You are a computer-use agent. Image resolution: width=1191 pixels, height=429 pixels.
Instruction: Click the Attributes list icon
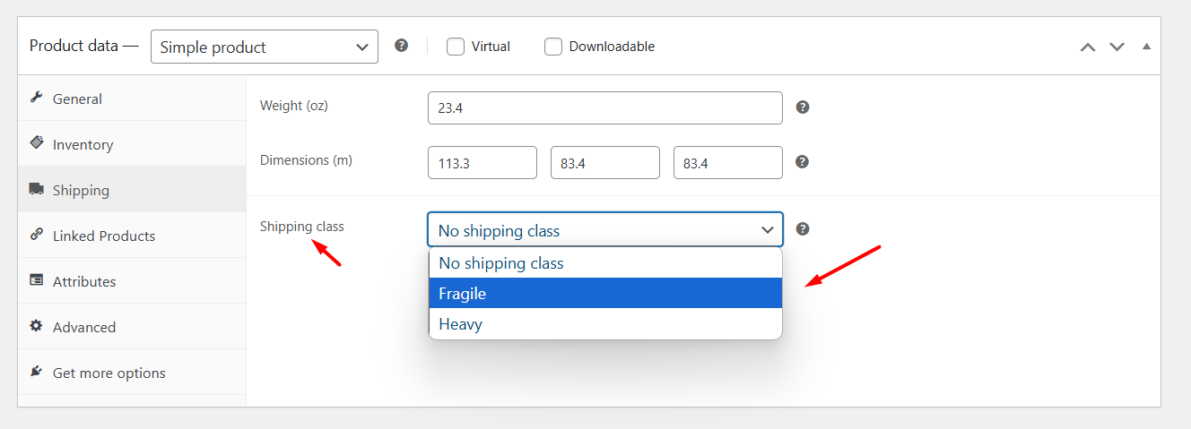click(37, 280)
